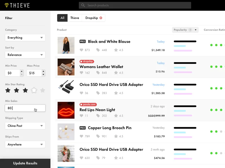Click the search magnifier icon
The height and width of the screenshot is (168, 225).
pos(83,5)
